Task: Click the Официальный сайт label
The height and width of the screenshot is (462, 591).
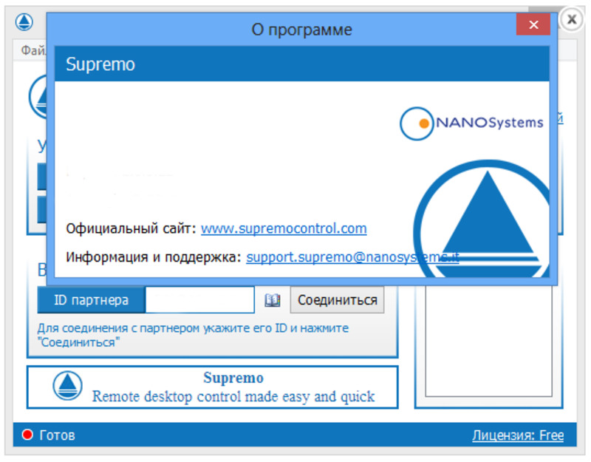Action: point(131,228)
